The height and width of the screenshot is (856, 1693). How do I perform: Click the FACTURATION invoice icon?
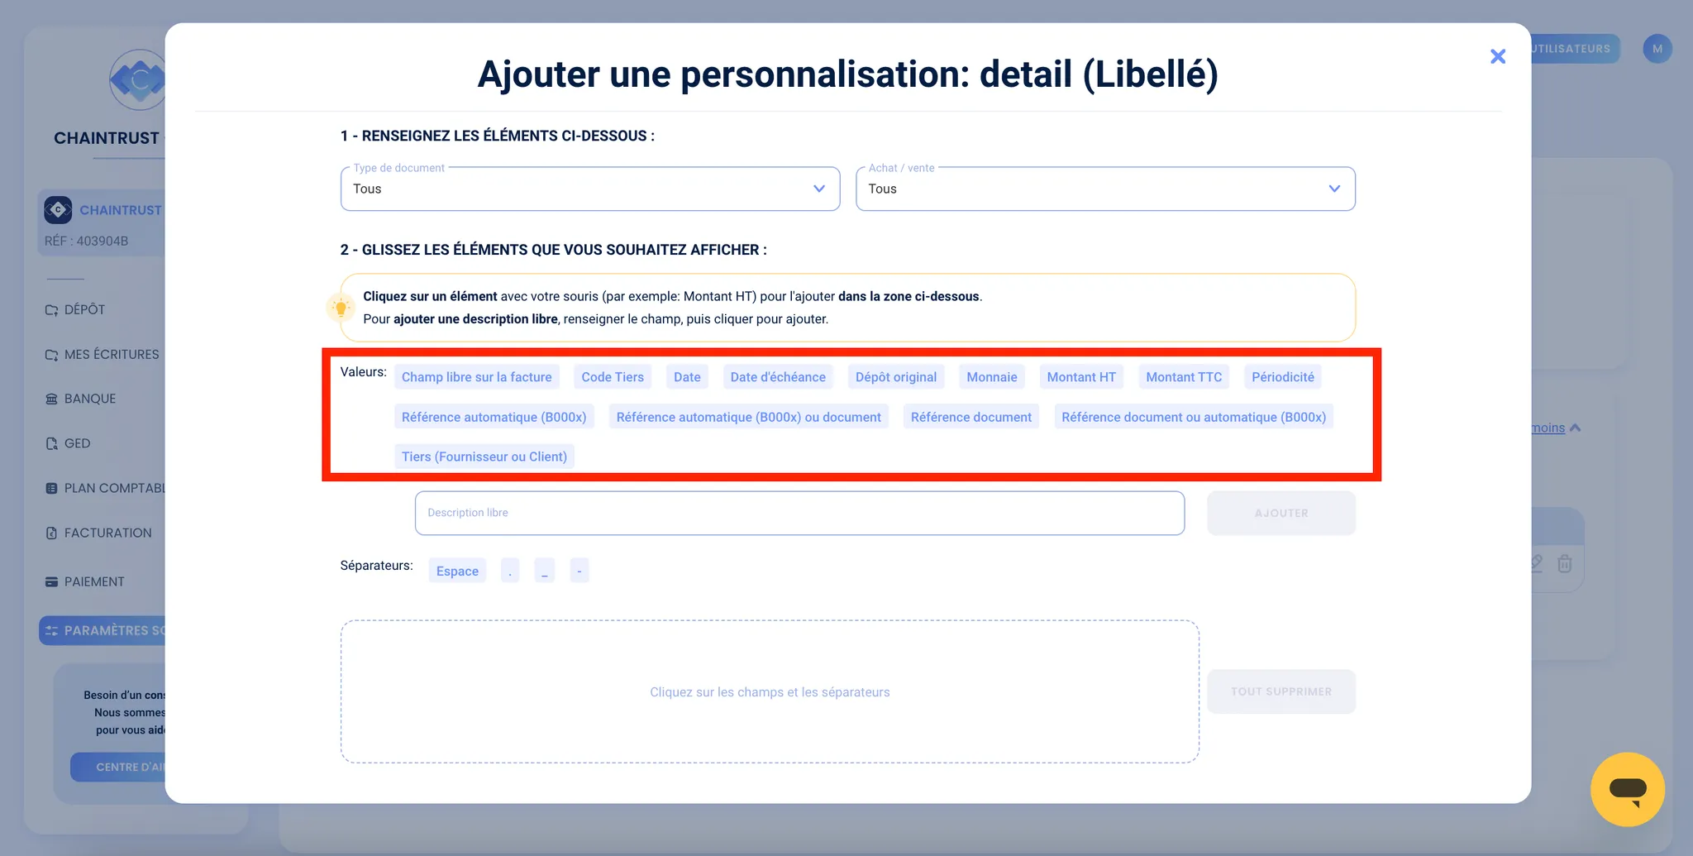point(51,533)
